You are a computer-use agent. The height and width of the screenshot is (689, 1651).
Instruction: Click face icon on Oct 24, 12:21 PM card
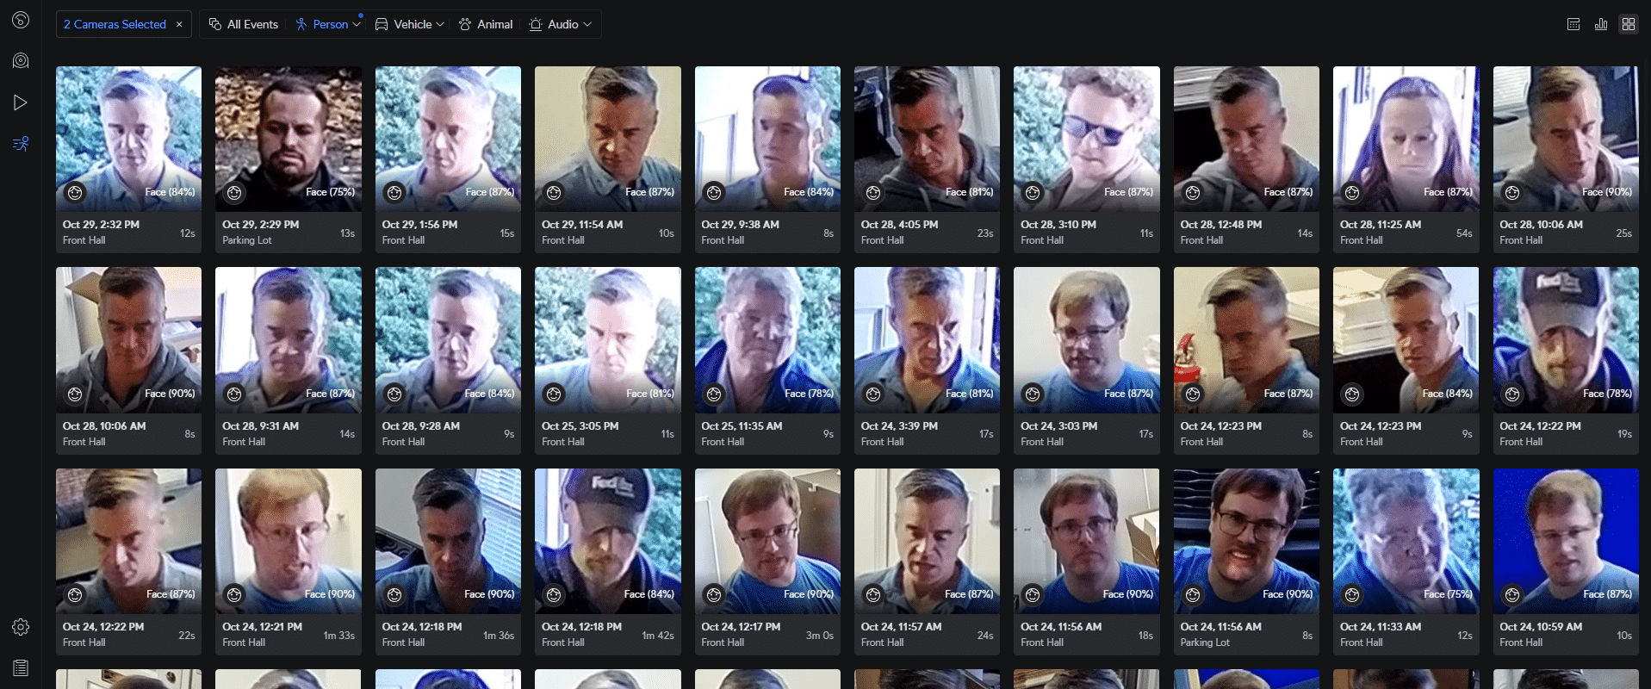point(234,595)
